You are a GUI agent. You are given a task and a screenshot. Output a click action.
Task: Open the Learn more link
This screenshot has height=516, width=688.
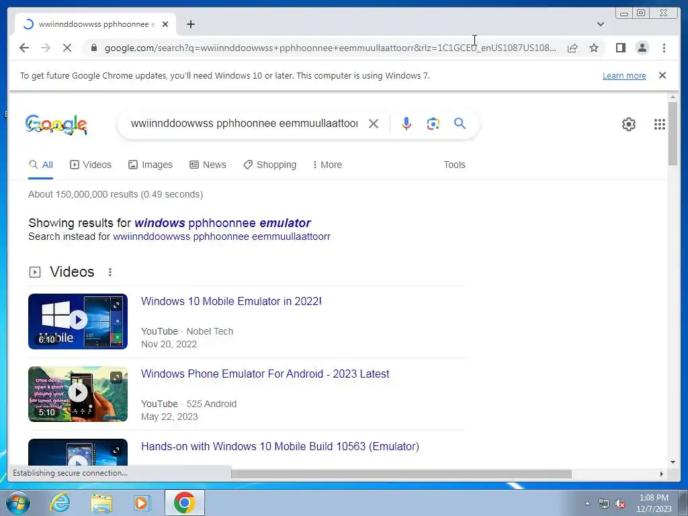pos(624,75)
